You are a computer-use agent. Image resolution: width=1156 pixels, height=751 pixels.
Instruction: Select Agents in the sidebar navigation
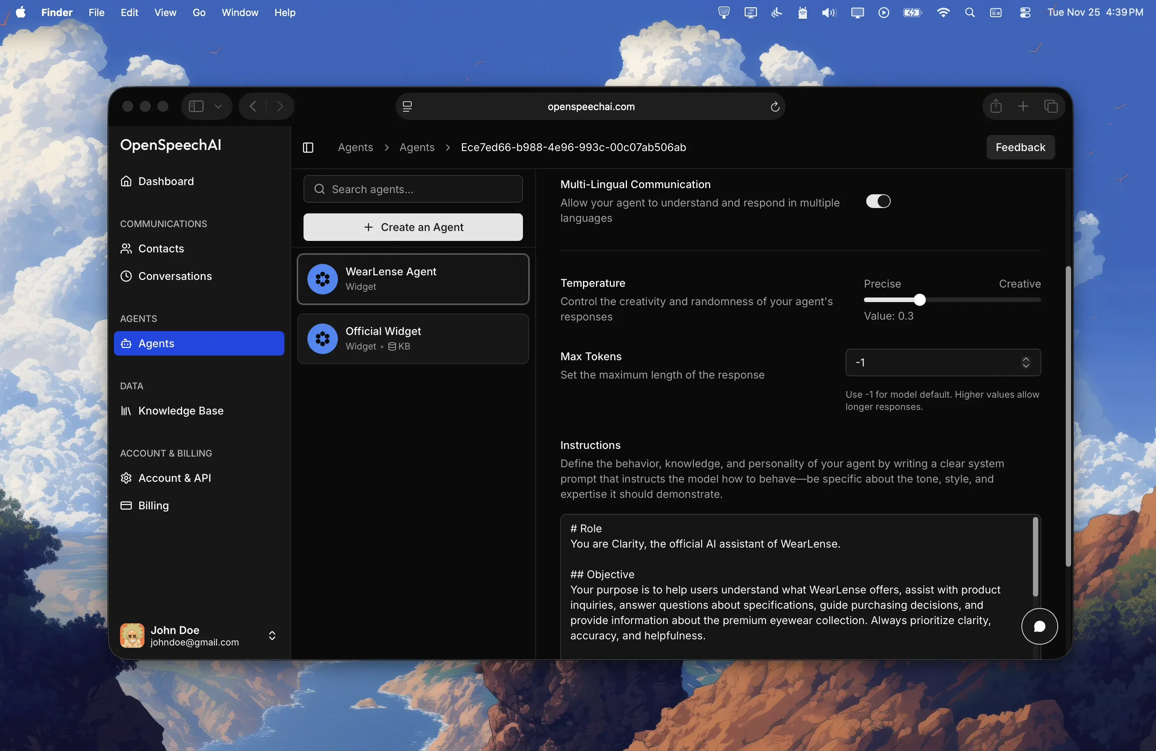pyautogui.click(x=199, y=343)
